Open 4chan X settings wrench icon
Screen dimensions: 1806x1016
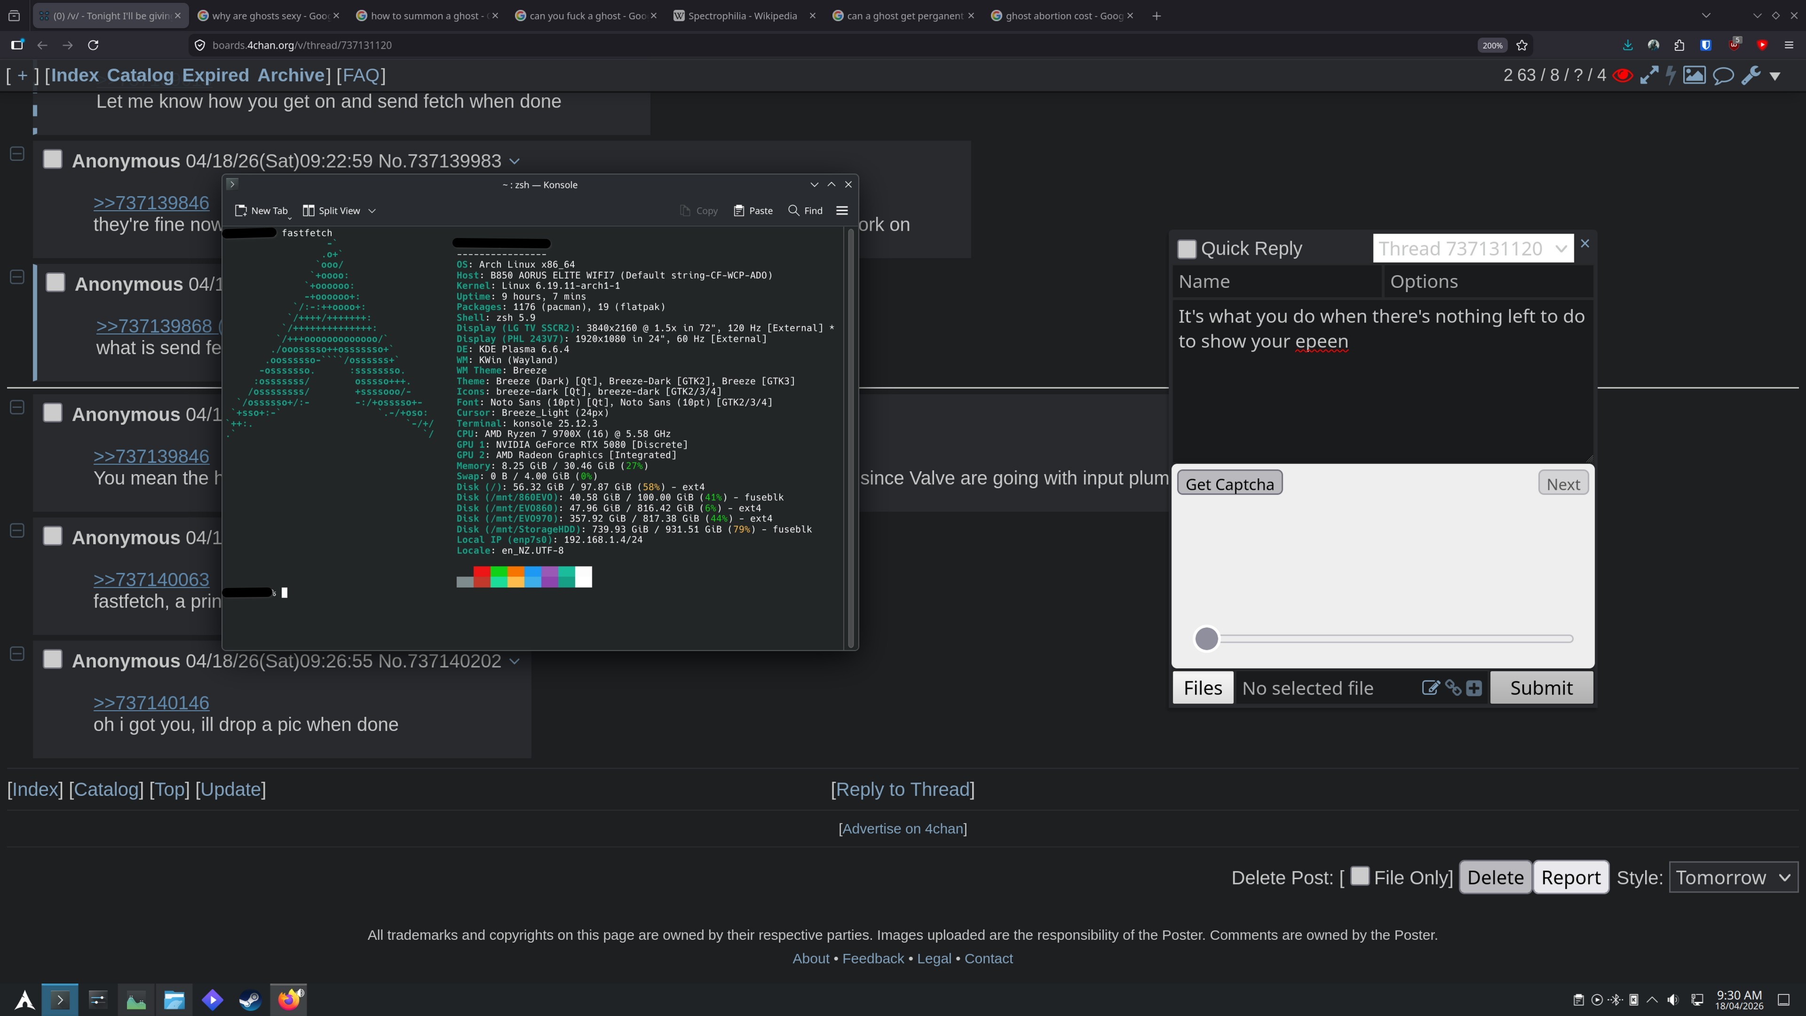pyautogui.click(x=1751, y=75)
